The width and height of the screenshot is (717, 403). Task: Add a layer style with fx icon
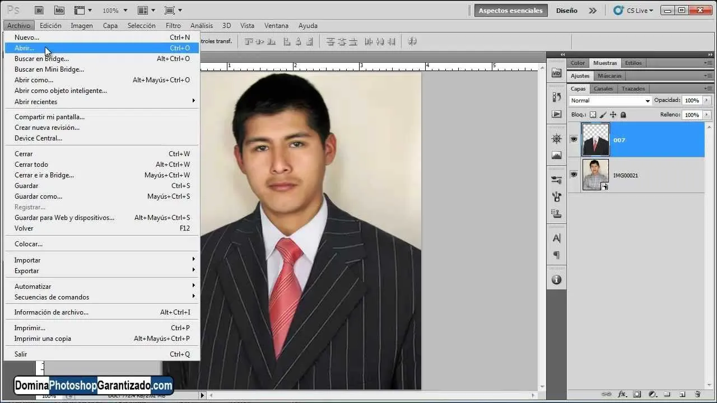tap(622, 395)
